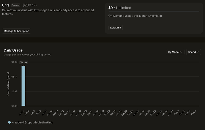
Task: Click the Feb 4 axis label
Action: pos(194,113)
